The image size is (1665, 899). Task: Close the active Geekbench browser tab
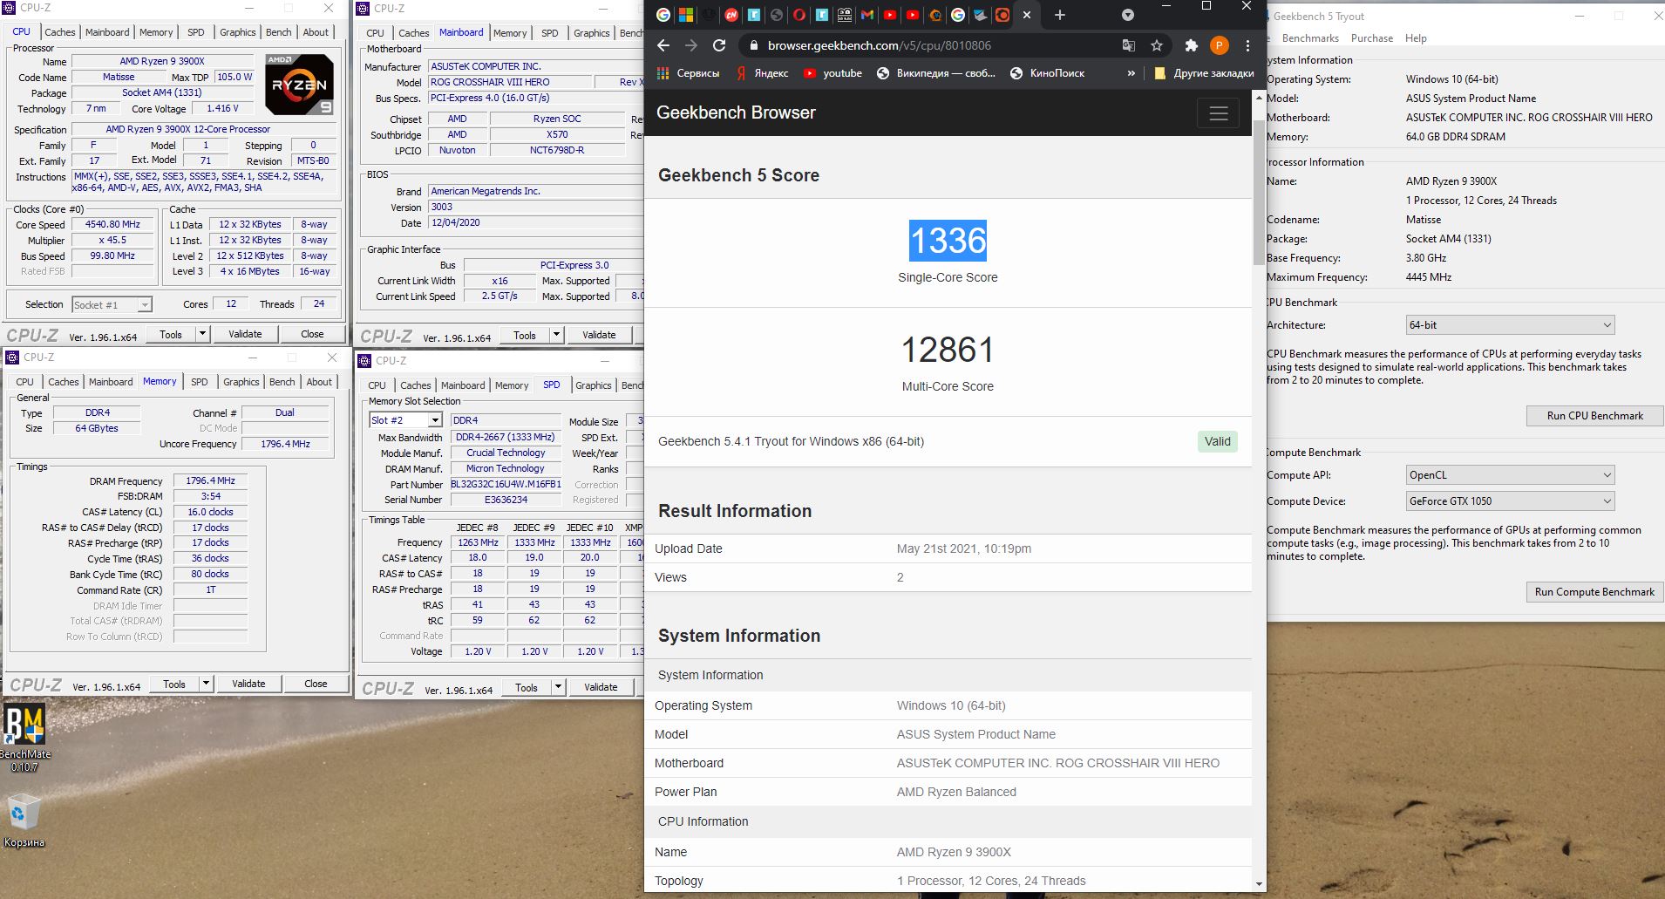tap(1027, 15)
